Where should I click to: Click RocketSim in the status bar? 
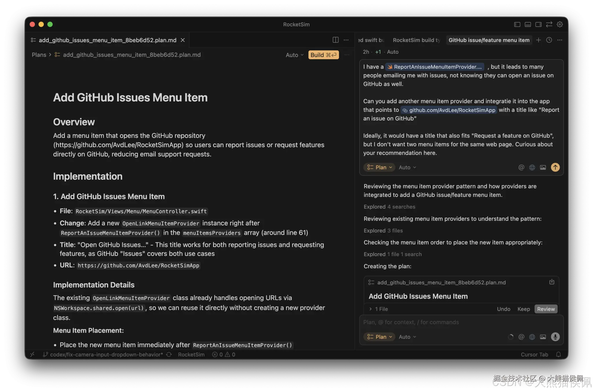[x=191, y=354]
